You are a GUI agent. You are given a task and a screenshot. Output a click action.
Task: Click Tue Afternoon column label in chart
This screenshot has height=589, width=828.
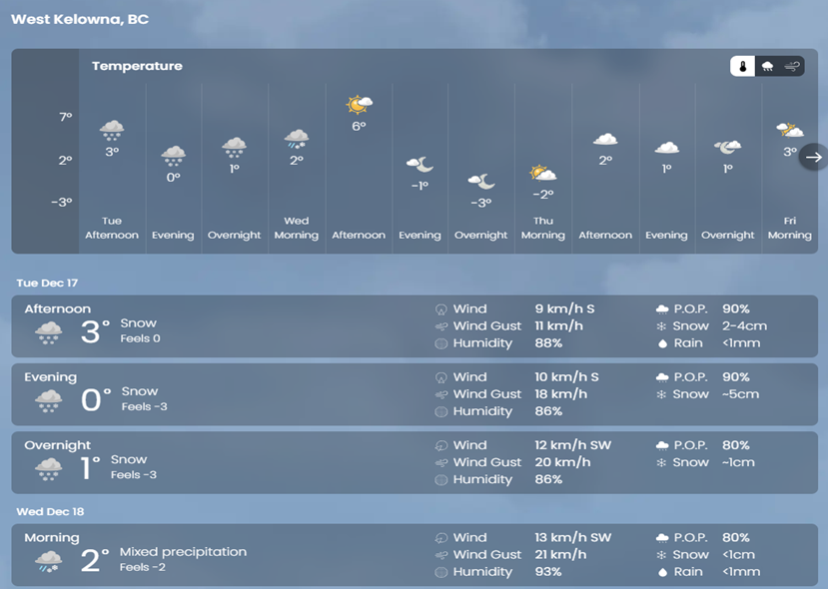pyautogui.click(x=112, y=228)
